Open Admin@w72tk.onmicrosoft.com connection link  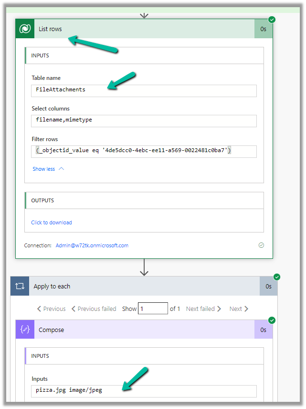(x=92, y=245)
